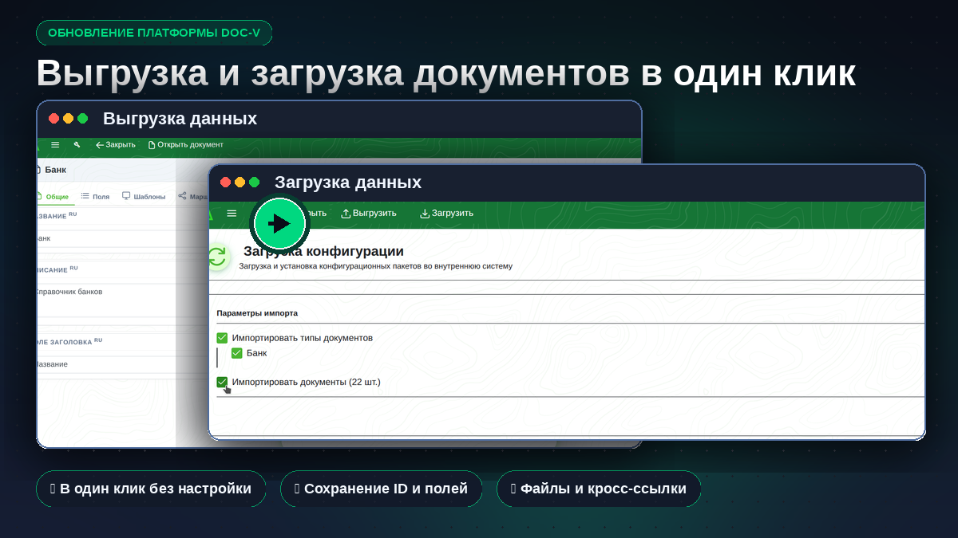
Task: Click the Банк heading in Выгрузка данных
Action: point(55,170)
